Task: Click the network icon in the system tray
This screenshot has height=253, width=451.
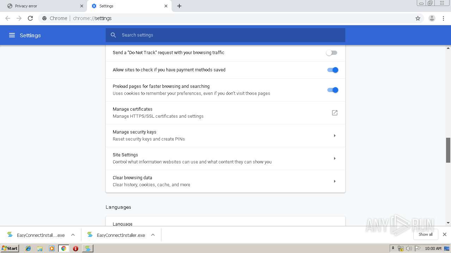Action: (x=401, y=248)
